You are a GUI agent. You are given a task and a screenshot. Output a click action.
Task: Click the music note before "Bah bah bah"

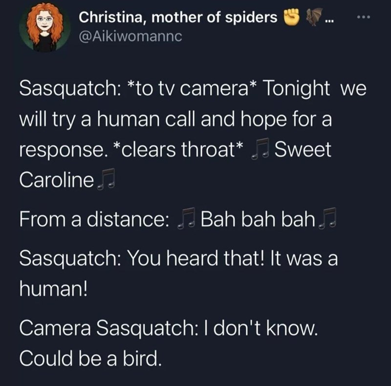click(186, 218)
